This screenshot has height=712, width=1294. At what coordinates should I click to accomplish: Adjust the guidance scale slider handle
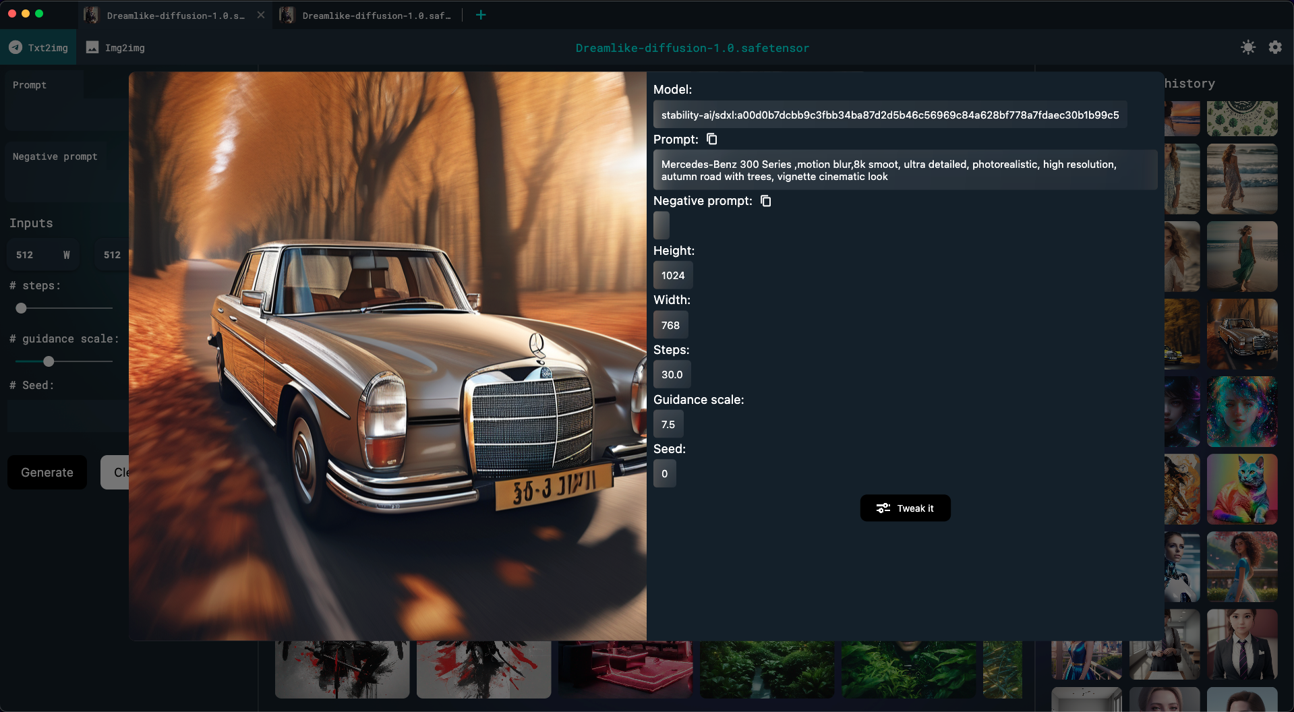pyautogui.click(x=49, y=361)
